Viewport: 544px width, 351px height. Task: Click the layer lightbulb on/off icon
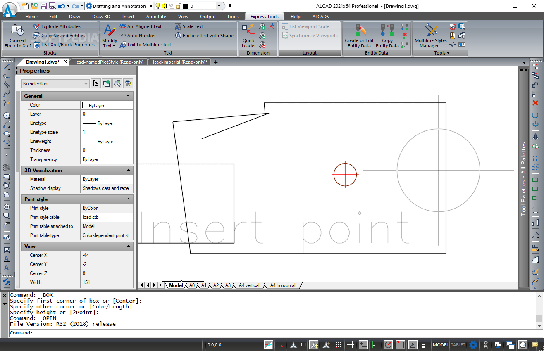pos(157,6)
